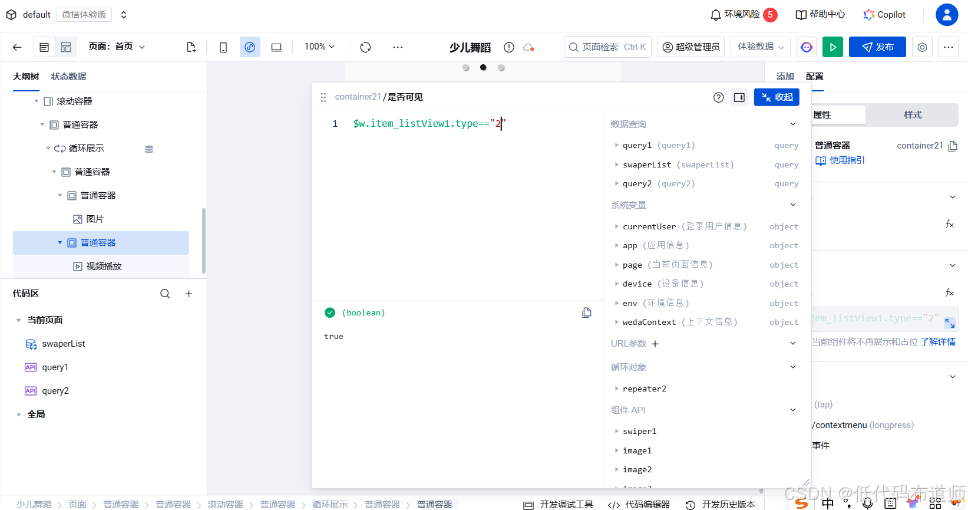Switch to the desktop PC preview icon
Viewport: 968px width, 510px height.
tap(276, 47)
